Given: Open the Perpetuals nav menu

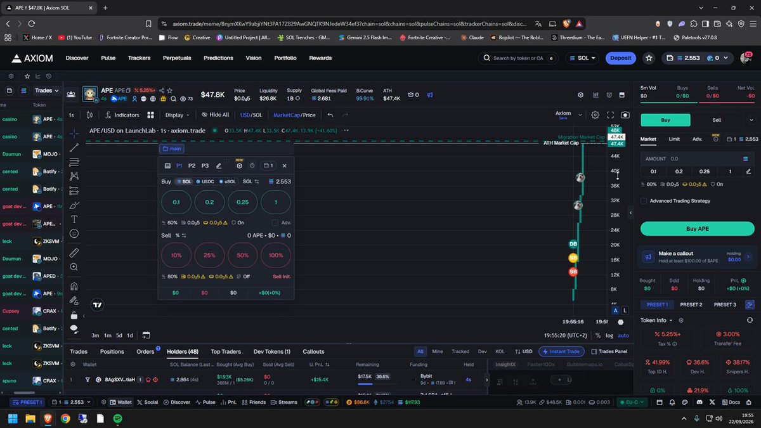Looking at the screenshot, I should [x=177, y=58].
